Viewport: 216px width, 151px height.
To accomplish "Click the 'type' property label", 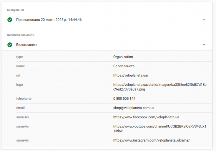I will coord(19,57).
